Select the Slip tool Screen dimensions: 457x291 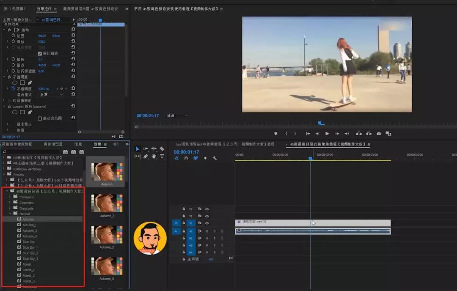coord(137,156)
